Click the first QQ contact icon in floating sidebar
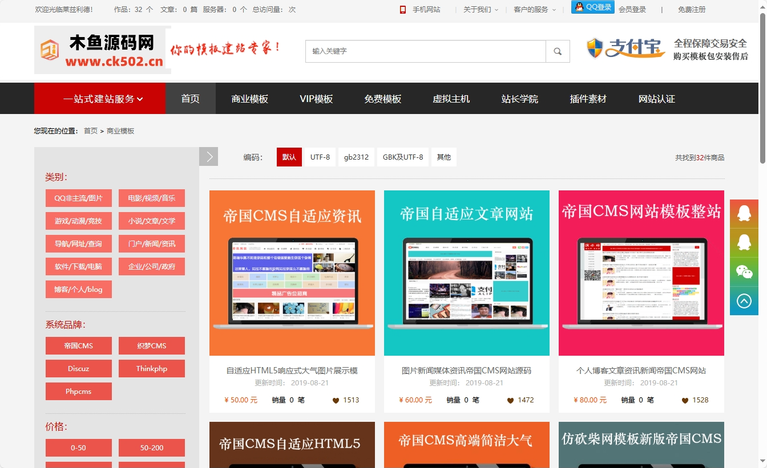The height and width of the screenshot is (468, 767). pyautogui.click(x=744, y=214)
